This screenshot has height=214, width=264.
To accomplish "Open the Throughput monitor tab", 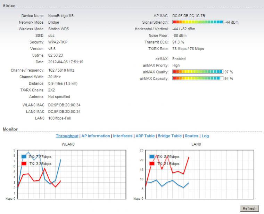I will [67, 136].
